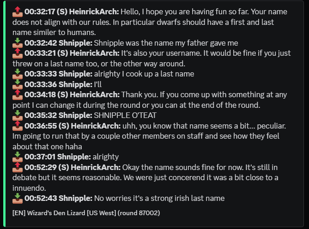Click the green inbox icon at 00:33:33

click(x=18, y=74)
